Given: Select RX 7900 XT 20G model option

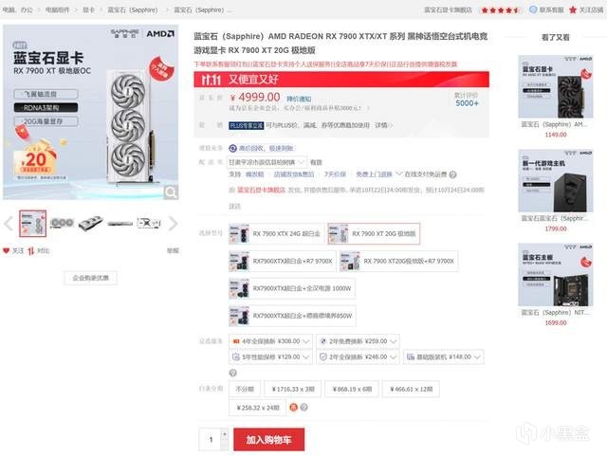Looking at the screenshot, I should pos(374,233).
